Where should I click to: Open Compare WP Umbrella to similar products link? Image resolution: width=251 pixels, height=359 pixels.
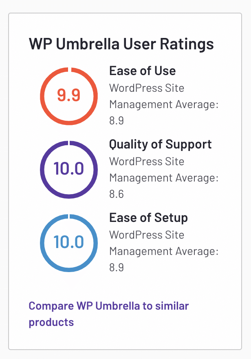pos(108,314)
